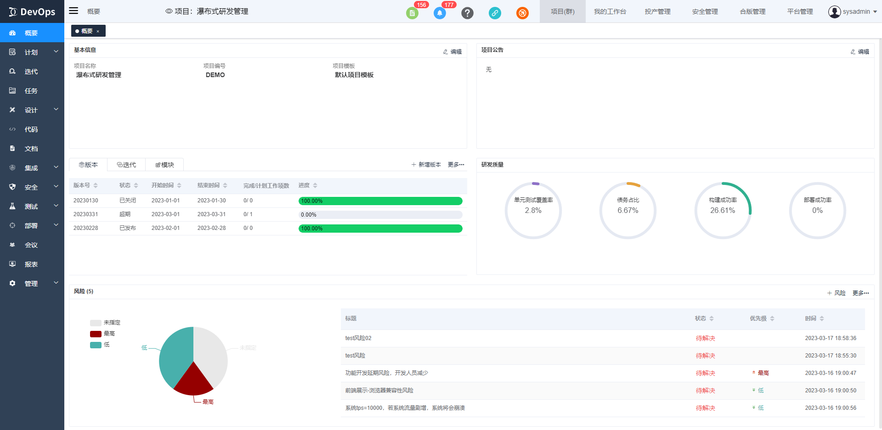Click the sysadmin user avatar icon

[834, 11]
